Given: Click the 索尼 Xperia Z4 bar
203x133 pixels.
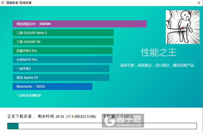Looking at the screenshot, I should click(x=61, y=77).
